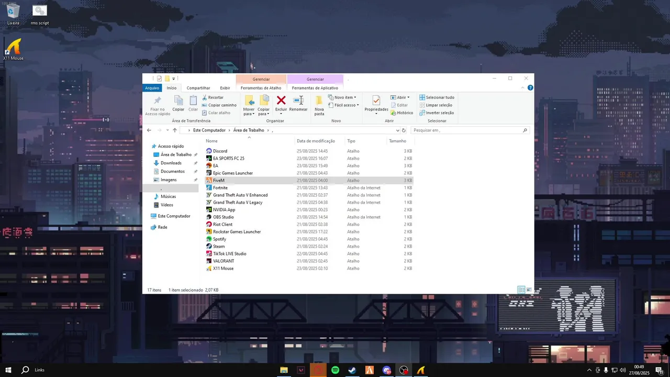Screen dimensions: 670x377
Task: Open the Ferramentas de Aplicativo tab
Action: coord(315,88)
